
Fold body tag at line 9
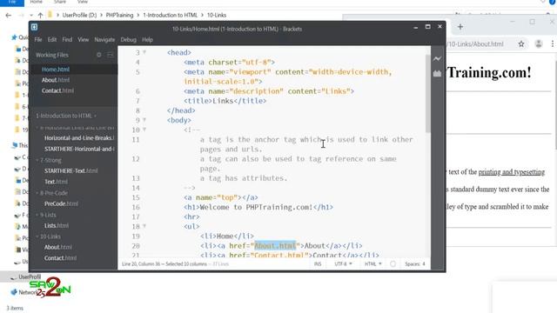[x=144, y=120]
